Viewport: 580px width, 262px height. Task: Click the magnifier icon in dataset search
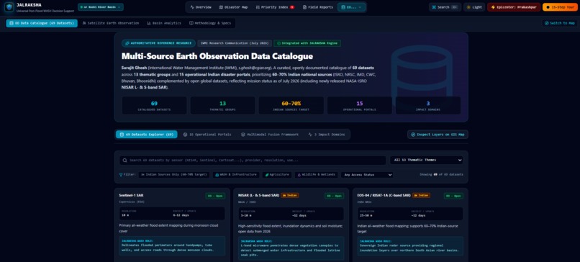coord(124,161)
